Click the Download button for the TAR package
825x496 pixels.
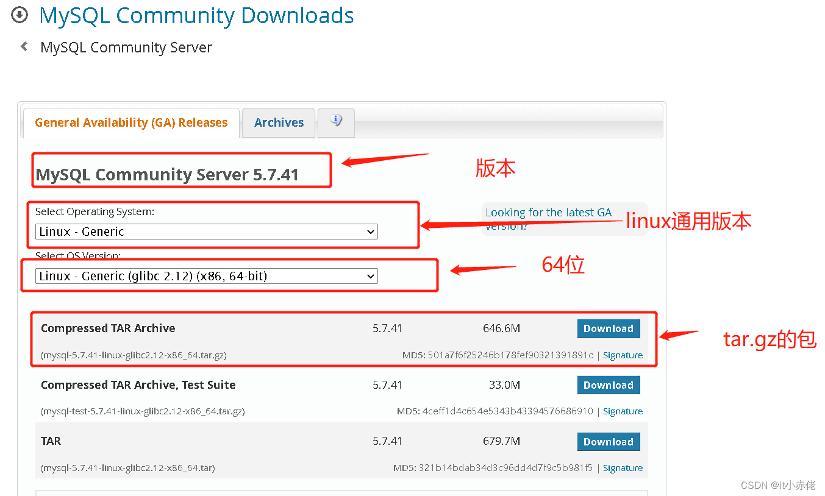tap(608, 441)
